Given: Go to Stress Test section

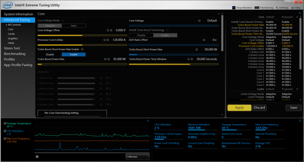Looking at the screenshot, I should 12,48.
